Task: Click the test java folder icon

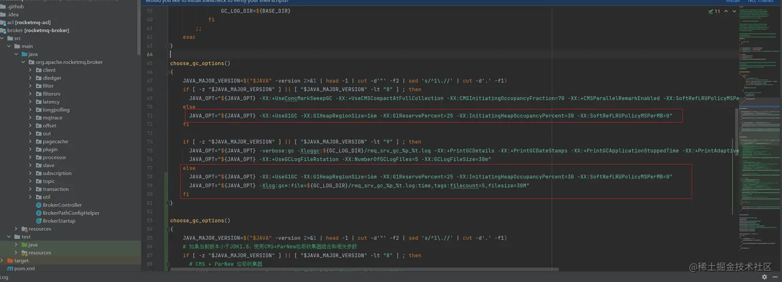Action: tap(24, 245)
